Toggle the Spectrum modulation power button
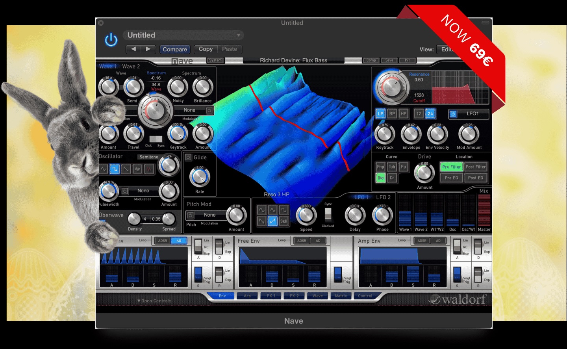Screen dimensions: 567x349 tap(209, 110)
